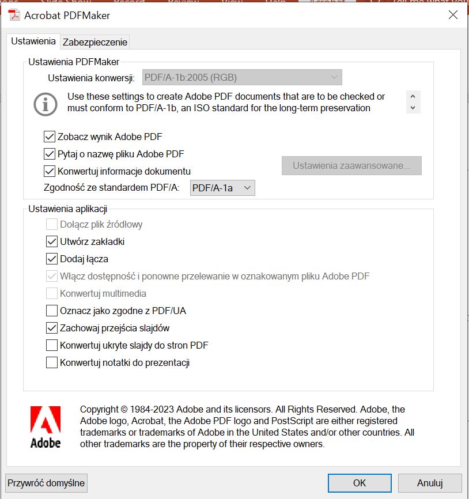The image size is (469, 499).
Task: Select the Ustawienia tab
Action: pos(33,41)
